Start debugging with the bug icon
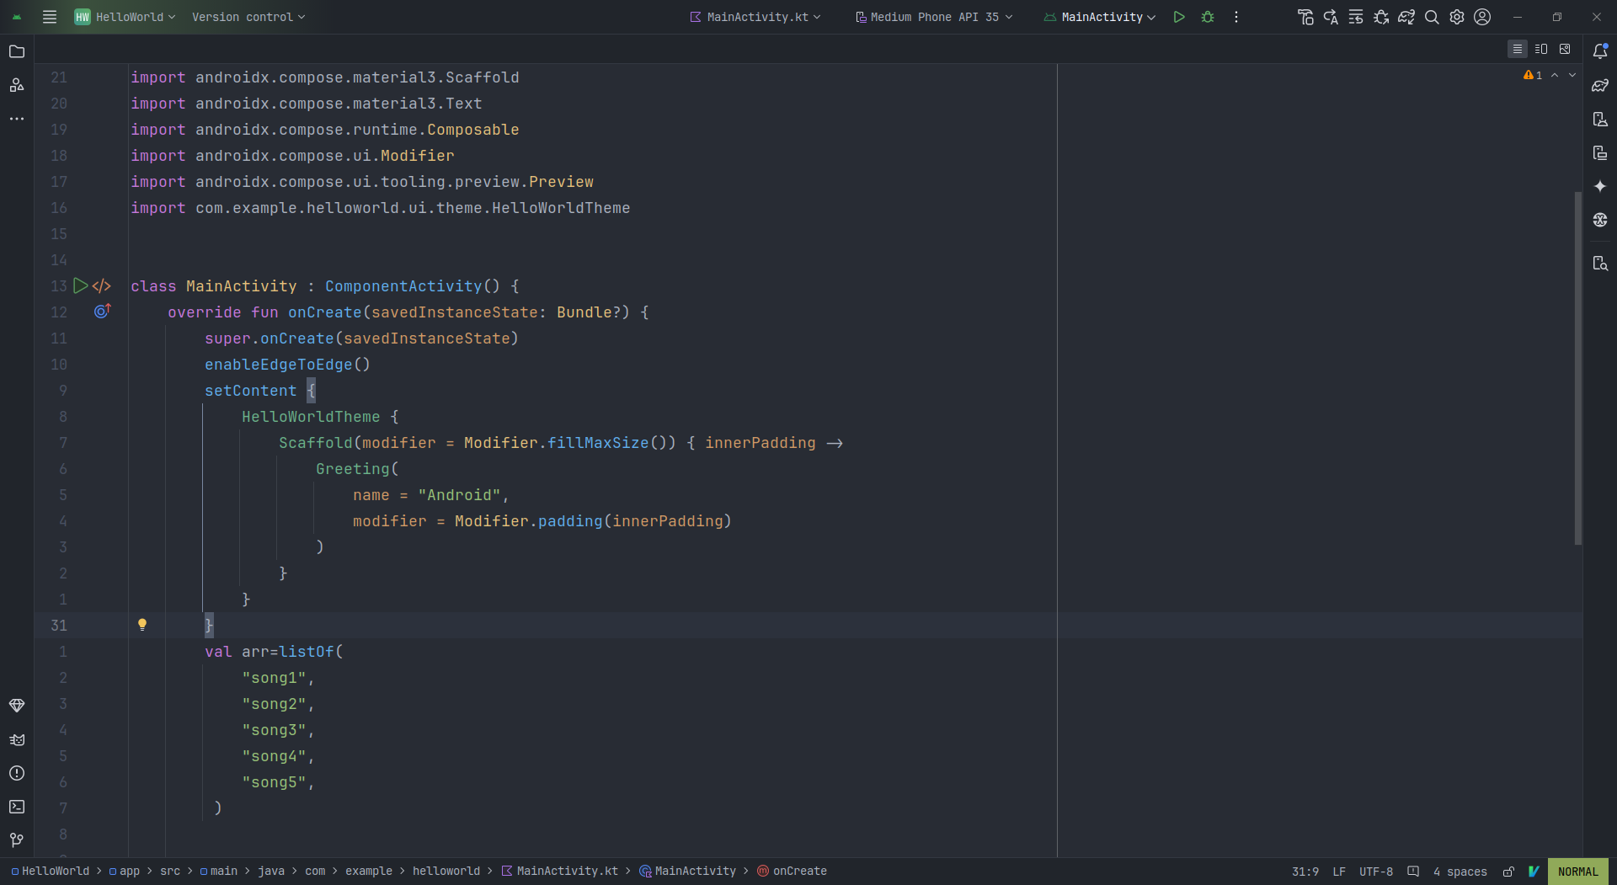 [x=1208, y=16]
